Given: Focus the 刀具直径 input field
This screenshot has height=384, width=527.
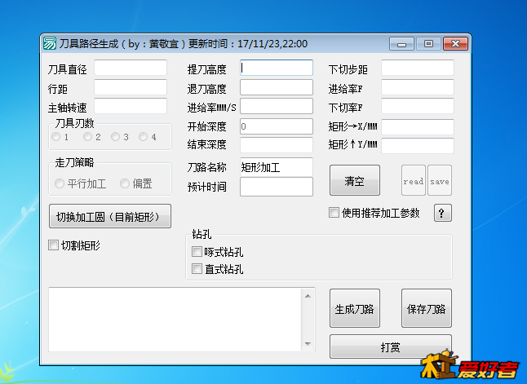Looking at the screenshot, I should (x=131, y=68).
